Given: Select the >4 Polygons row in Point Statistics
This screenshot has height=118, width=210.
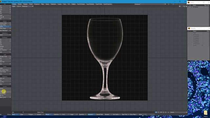Looking at the screenshot, I should pyautogui.click(x=198, y=44).
